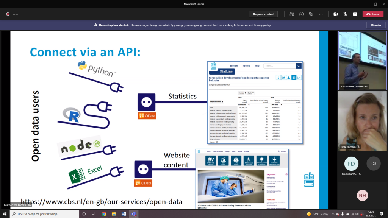Select Petra Durman's video tile
This screenshot has height=218, width=388.
[362, 120]
